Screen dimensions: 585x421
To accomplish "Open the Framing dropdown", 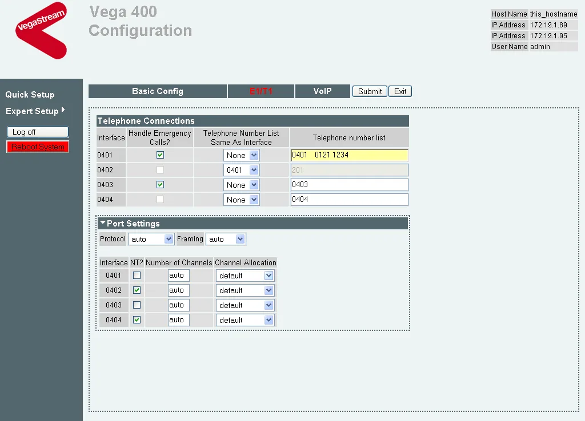I will 226,239.
